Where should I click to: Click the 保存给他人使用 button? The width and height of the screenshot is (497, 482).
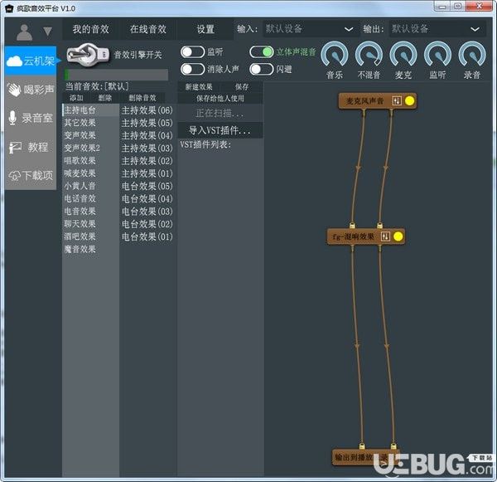coord(220,99)
